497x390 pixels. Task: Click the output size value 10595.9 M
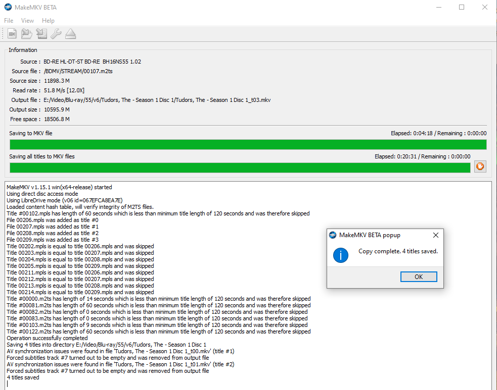click(x=57, y=110)
